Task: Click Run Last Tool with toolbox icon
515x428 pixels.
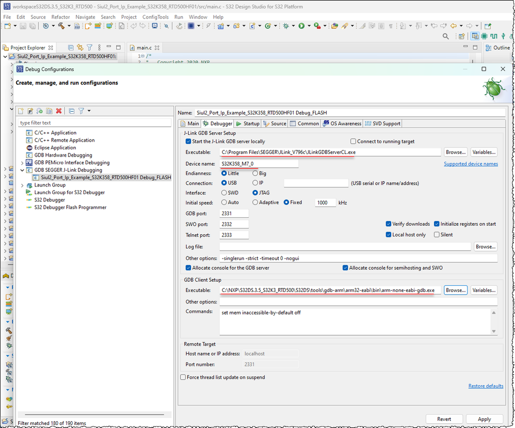Action: click(x=317, y=26)
